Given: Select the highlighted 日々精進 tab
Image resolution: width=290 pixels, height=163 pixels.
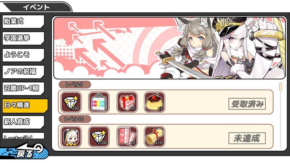Looking at the screenshot, I should click(25, 106).
